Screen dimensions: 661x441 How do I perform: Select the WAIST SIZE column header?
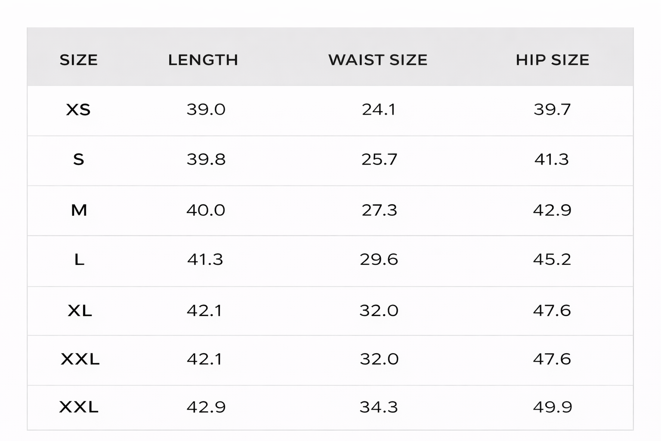tap(378, 60)
